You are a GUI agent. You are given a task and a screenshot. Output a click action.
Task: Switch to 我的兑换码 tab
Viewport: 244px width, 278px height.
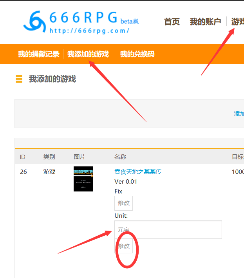pyautogui.click(x=137, y=54)
